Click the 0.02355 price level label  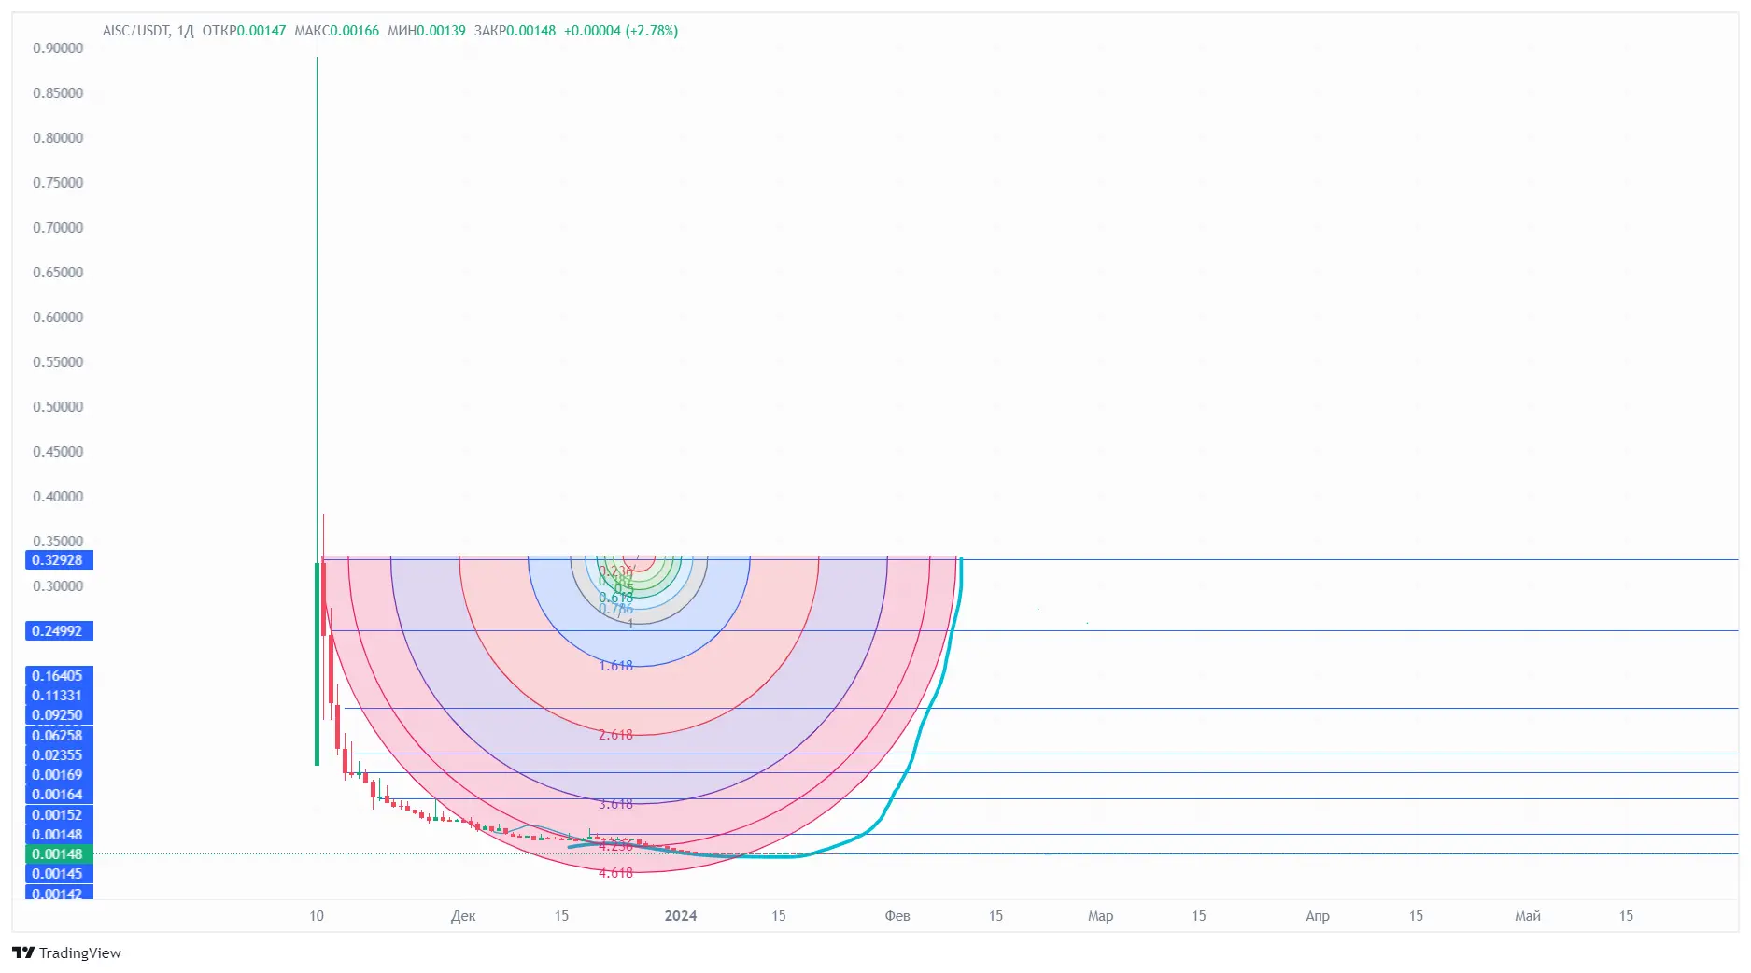pos(59,755)
